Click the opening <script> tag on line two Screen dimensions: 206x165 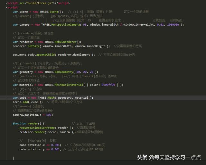13,7
